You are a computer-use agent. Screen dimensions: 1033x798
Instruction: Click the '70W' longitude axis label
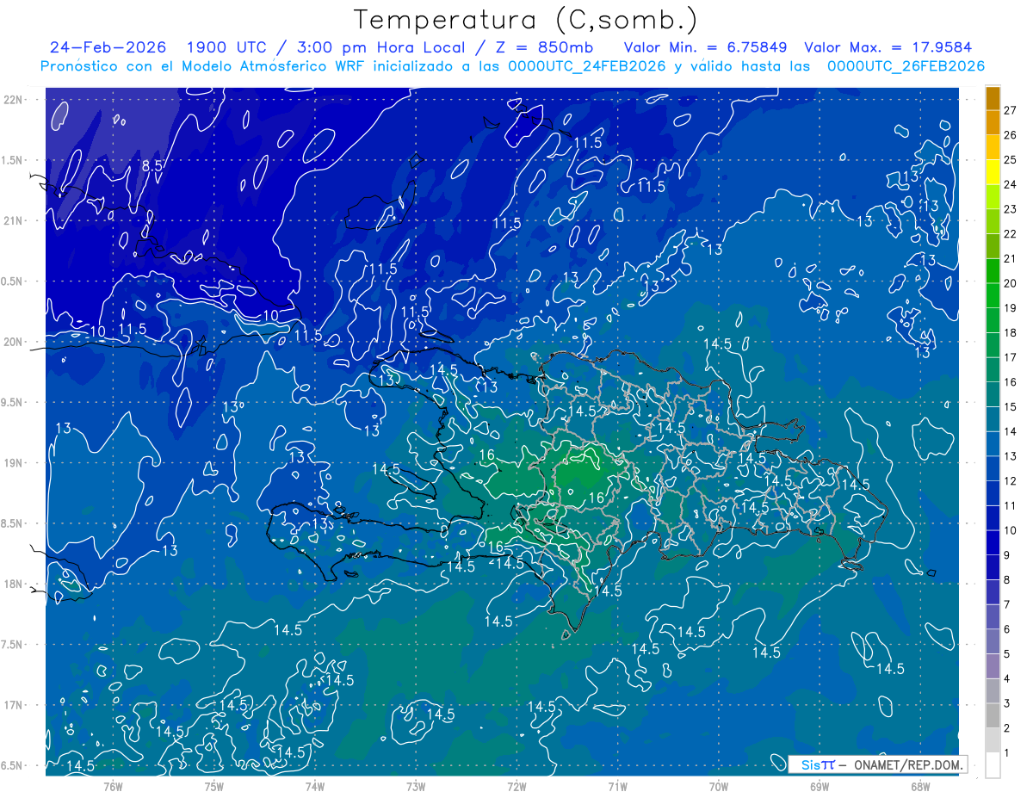click(719, 785)
